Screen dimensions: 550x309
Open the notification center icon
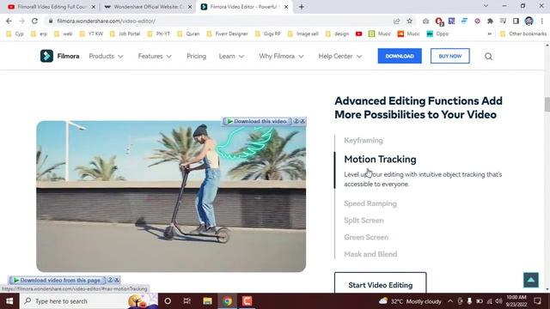(537, 301)
